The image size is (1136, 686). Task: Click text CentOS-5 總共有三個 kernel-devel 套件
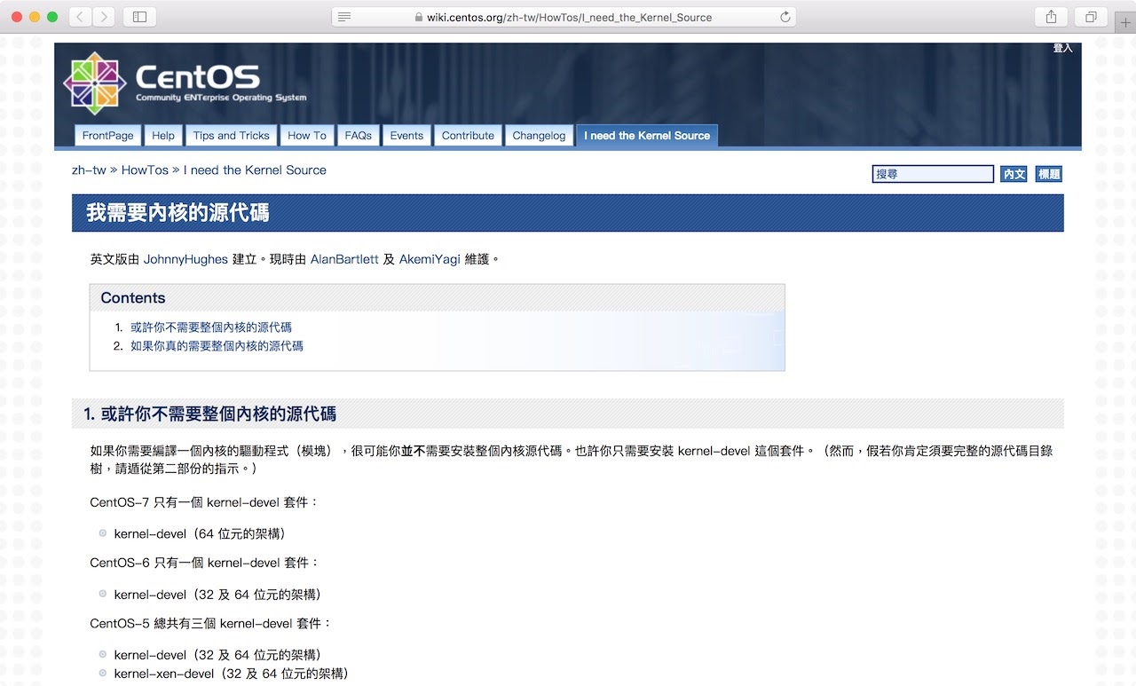click(210, 623)
